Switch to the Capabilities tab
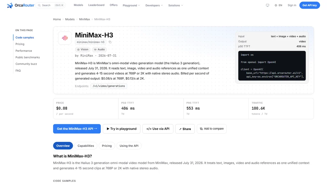Viewport: 327px width, 184px height. [x=86, y=146]
